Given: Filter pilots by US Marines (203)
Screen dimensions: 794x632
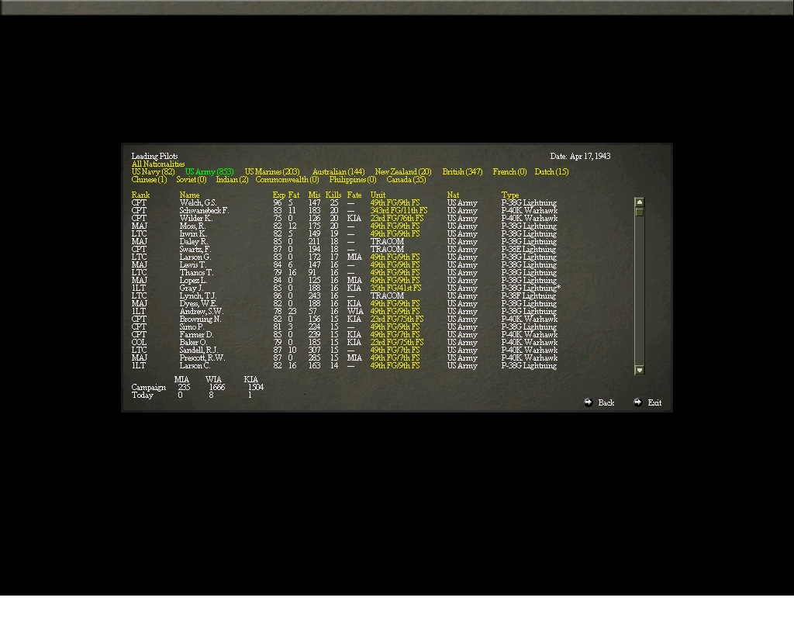Looking at the screenshot, I should (272, 171).
